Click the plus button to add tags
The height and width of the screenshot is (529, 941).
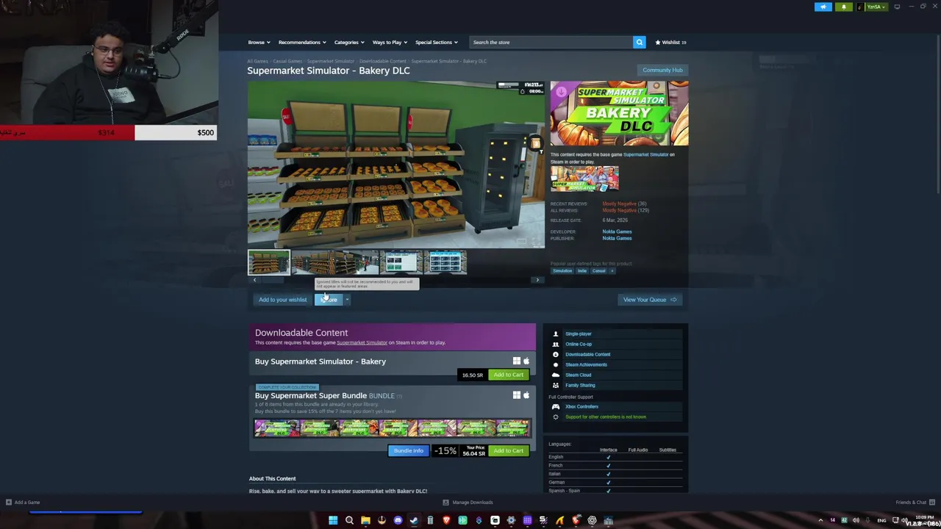(x=612, y=270)
